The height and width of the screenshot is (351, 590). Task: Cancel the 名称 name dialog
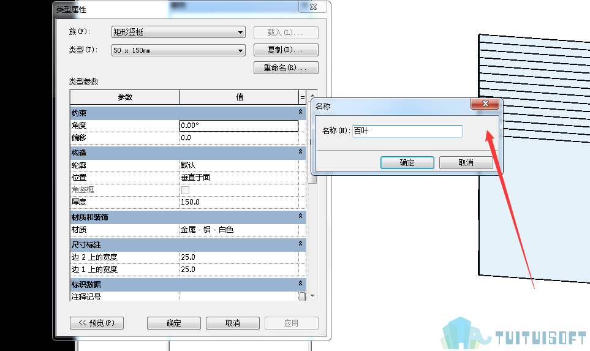tap(466, 162)
